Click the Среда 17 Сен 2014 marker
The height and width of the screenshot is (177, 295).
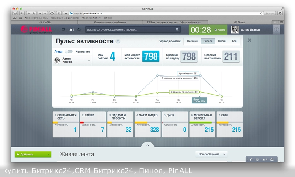click(x=199, y=100)
